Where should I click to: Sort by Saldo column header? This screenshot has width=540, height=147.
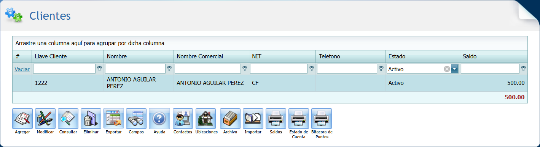(x=494, y=56)
